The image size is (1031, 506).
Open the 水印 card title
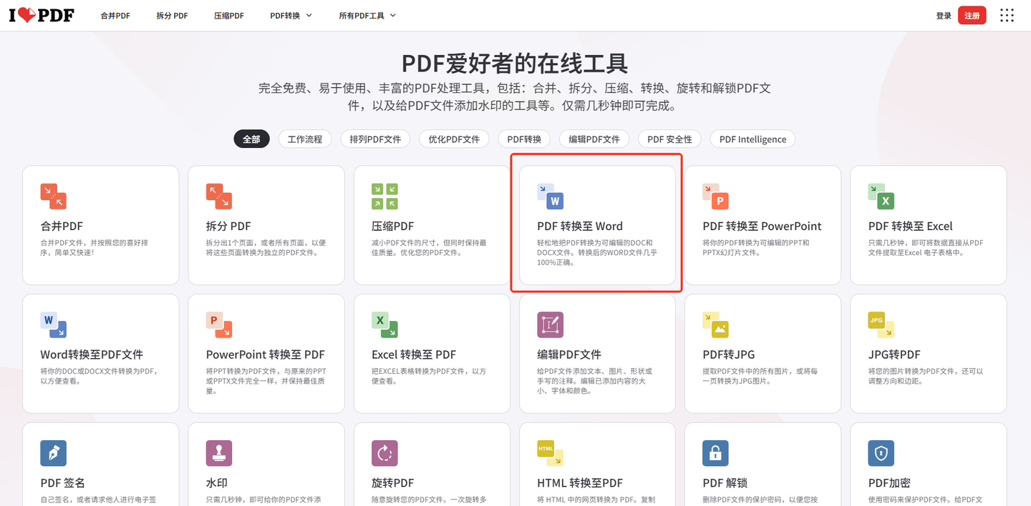tap(217, 483)
